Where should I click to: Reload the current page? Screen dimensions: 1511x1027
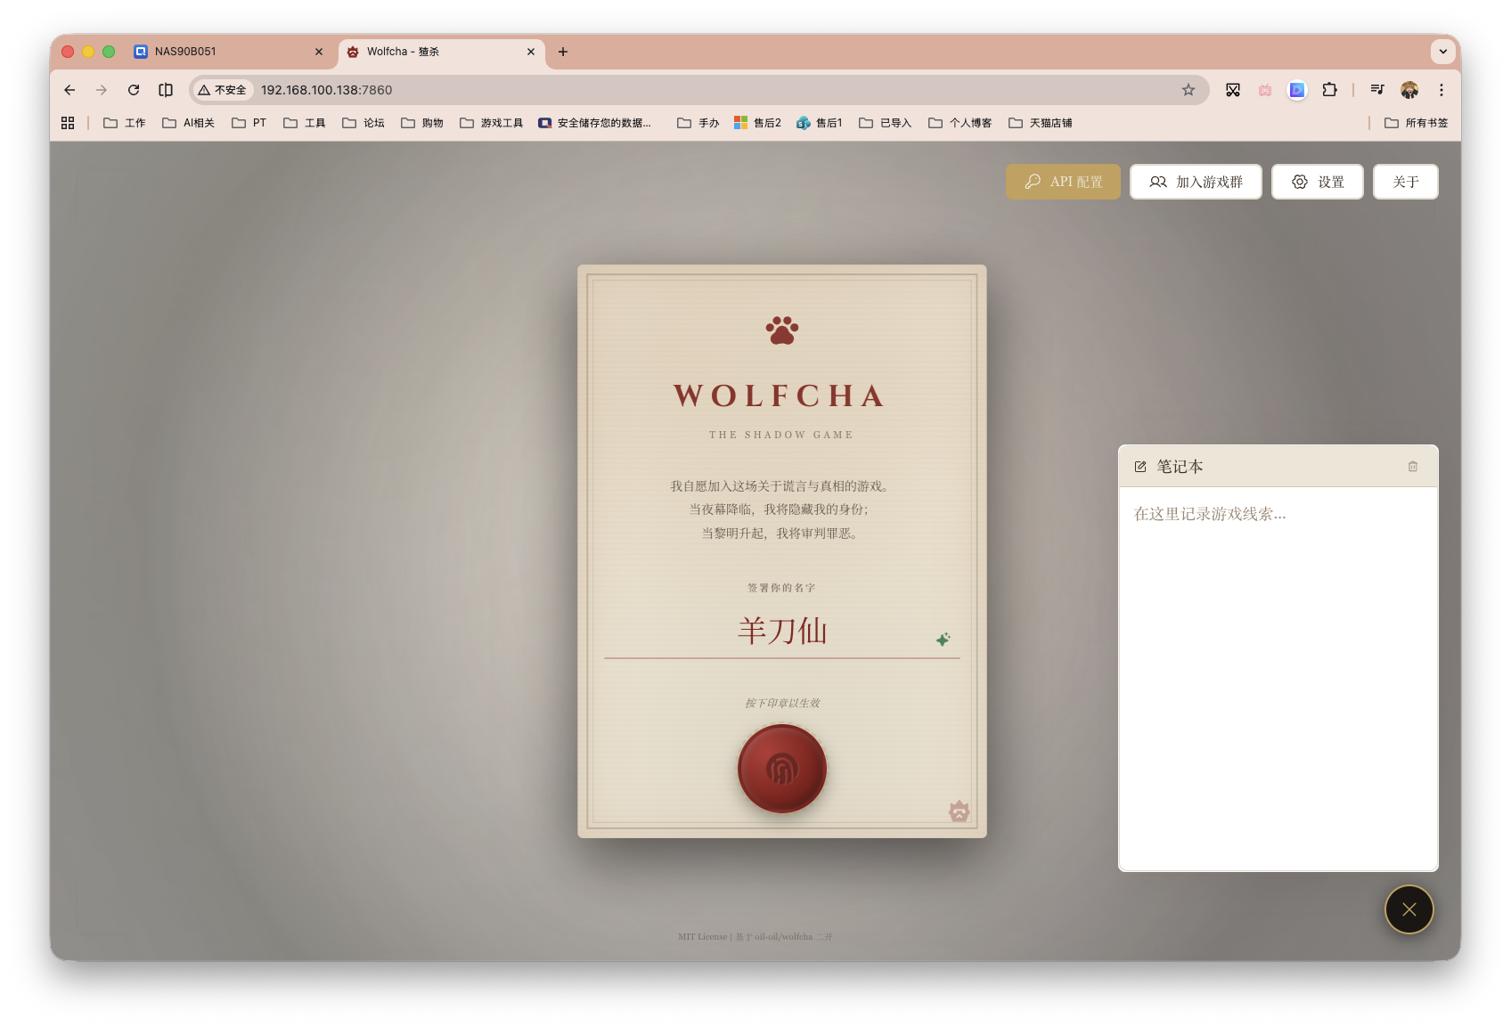(x=134, y=90)
